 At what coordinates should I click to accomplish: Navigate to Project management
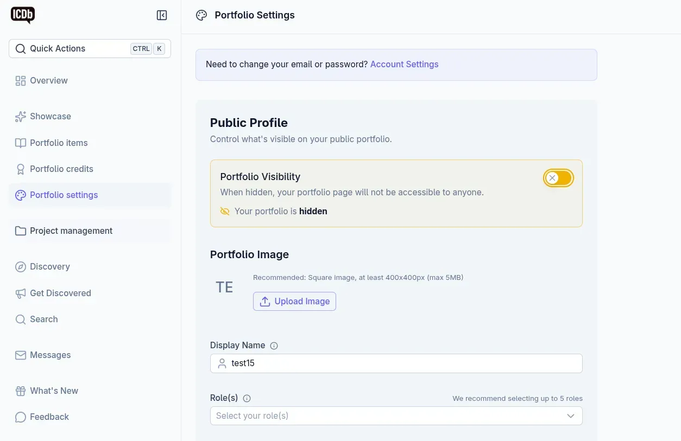[71, 231]
